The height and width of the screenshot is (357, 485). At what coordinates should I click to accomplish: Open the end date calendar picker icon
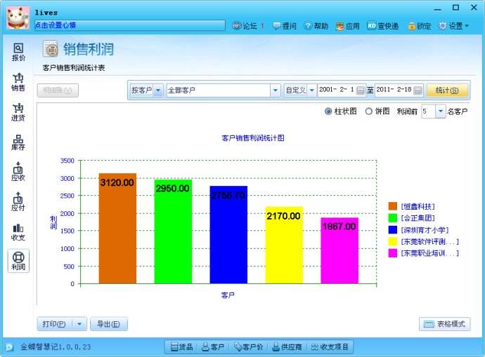coord(418,90)
